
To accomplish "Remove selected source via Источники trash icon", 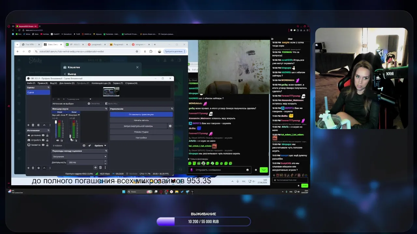I will pos(33,168).
